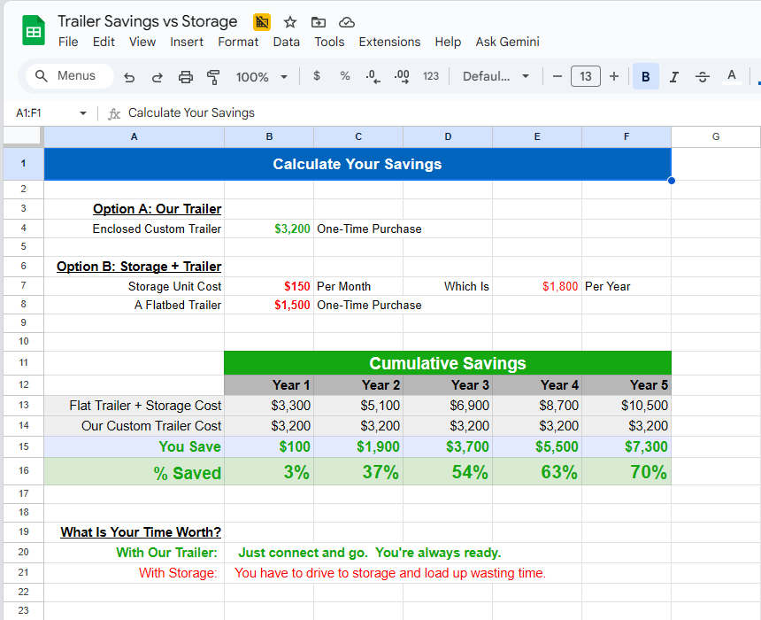Viewport: 761px width, 620px height.
Task: Click the Move to folder icon
Action: point(319,22)
